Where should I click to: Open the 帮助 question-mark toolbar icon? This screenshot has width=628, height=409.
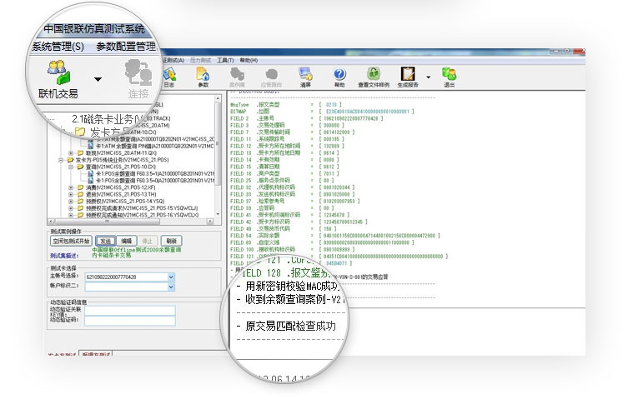tap(339, 77)
